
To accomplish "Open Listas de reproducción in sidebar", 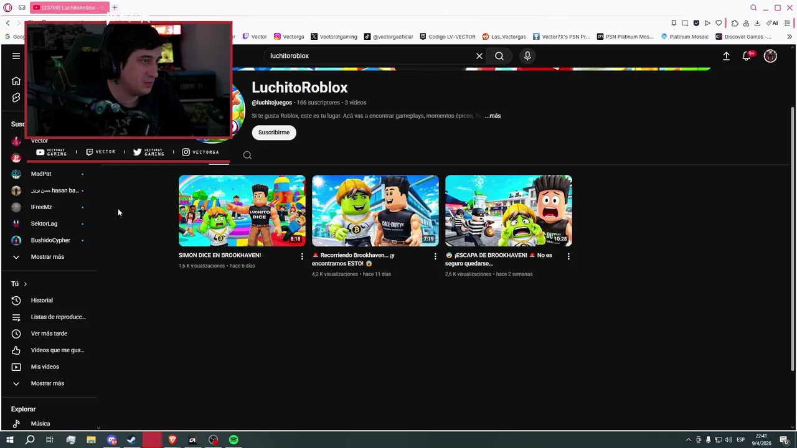I will (x=49, y=317).
